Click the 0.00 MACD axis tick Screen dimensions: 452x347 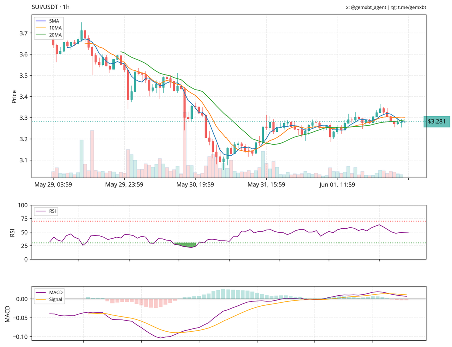pyautogui.click(x=22, y=299)
